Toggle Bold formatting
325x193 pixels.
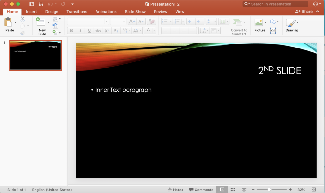click(71, 31)
